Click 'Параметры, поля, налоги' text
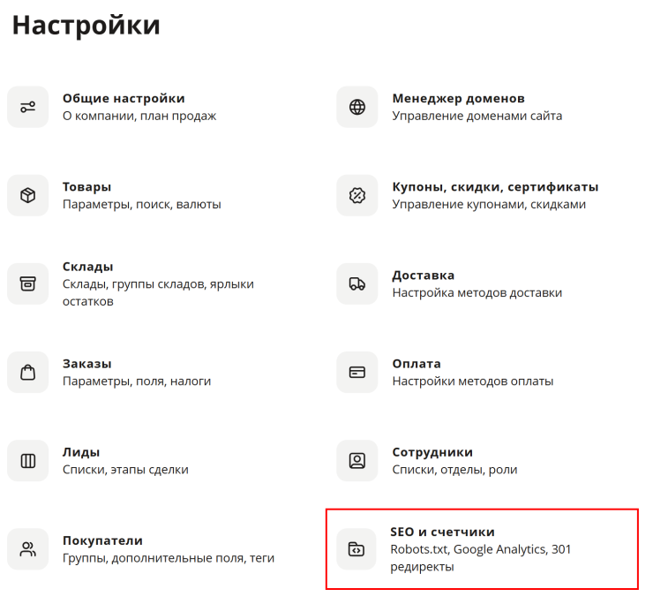Image resolution: width=653 pixels, height=604 pixels. 137,381
